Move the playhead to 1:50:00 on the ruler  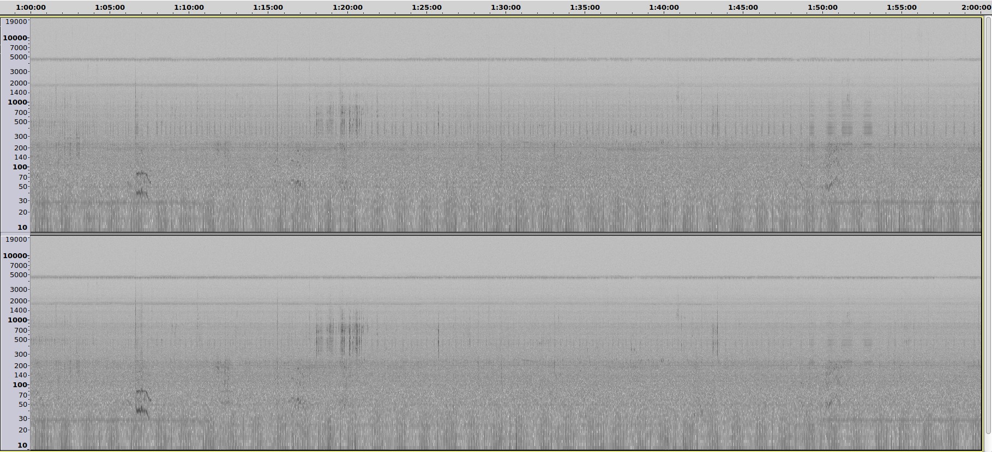(x=822, y=8)
